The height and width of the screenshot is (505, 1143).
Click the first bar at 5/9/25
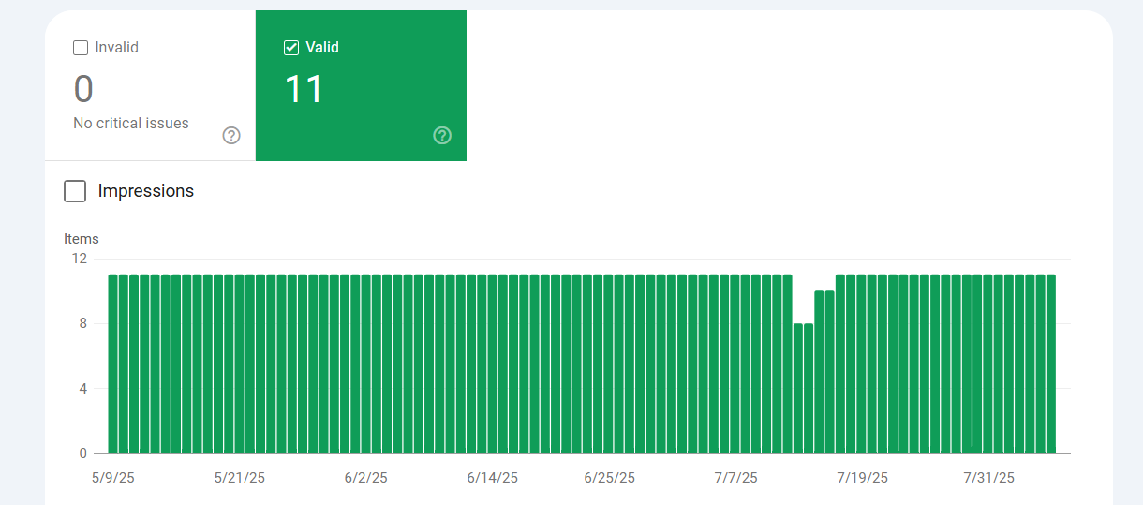point(112,364)
